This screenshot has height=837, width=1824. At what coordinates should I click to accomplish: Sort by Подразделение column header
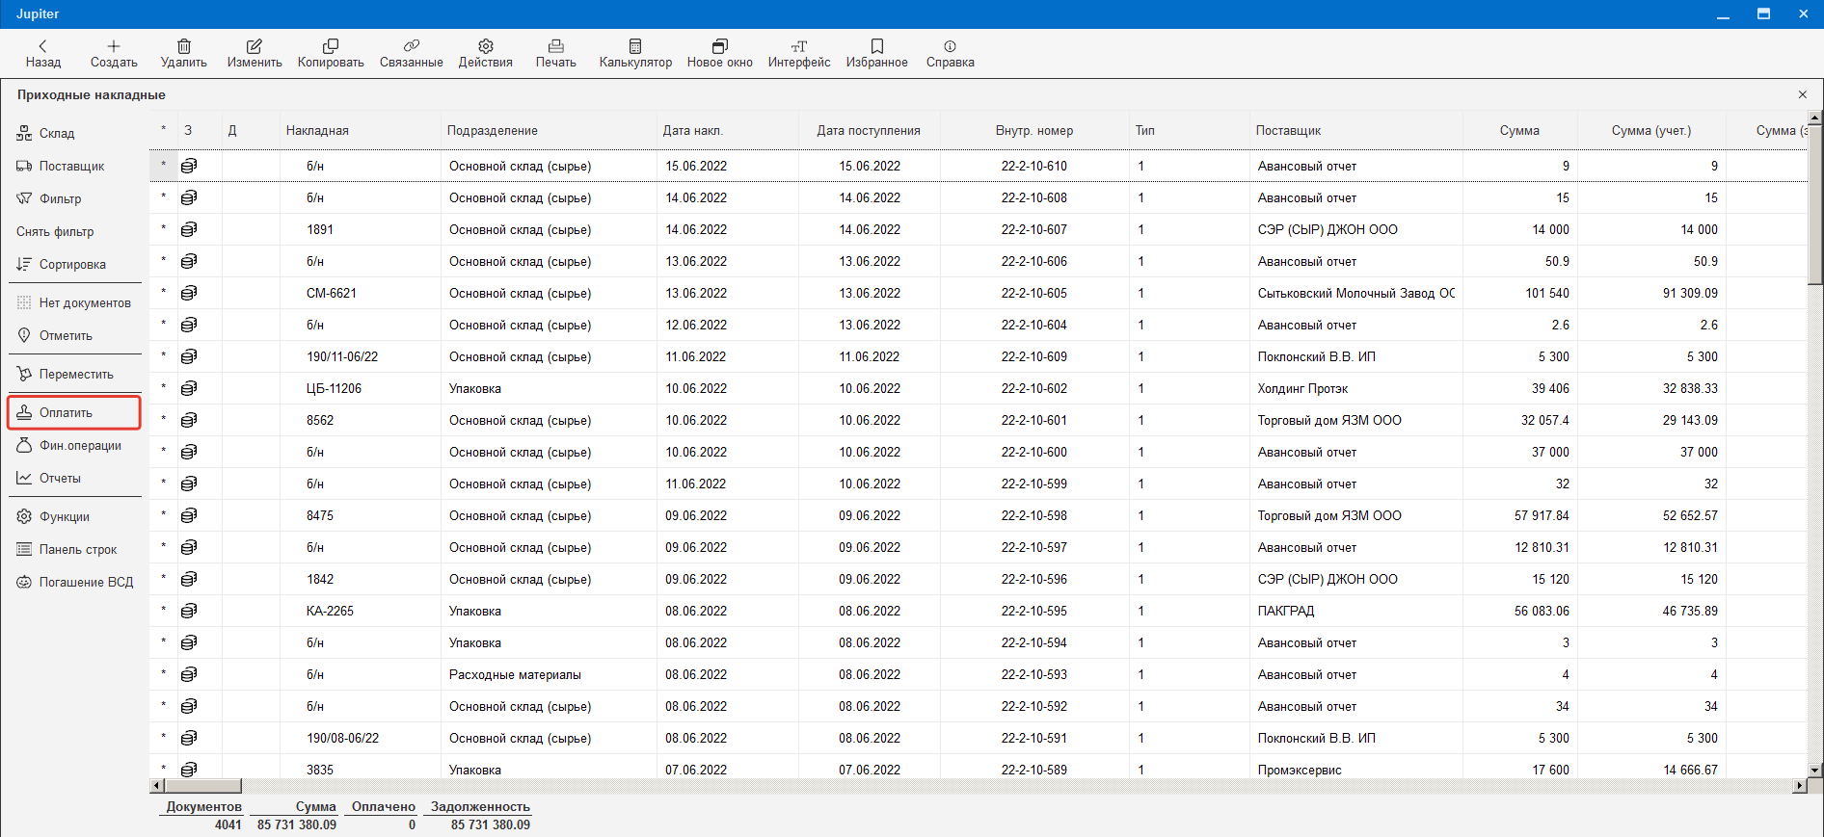(493, 130)
